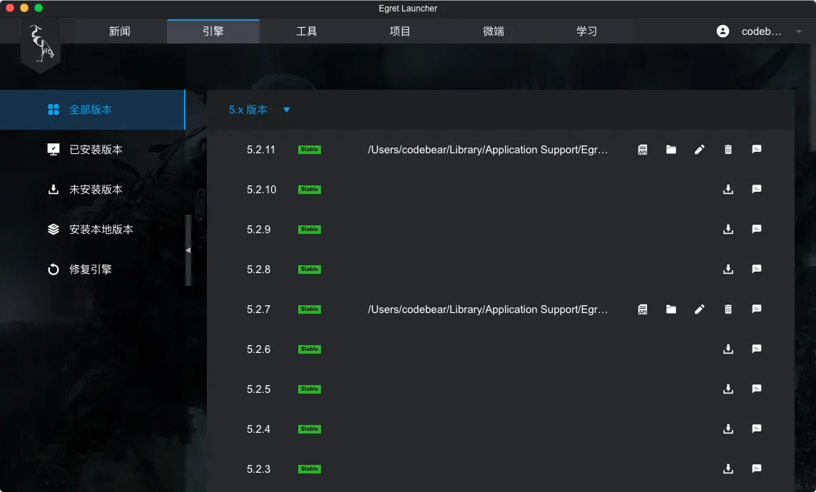The width and height of the screenshot is (816, 492).
Task: Open the codeb… account dropdown arrow
Action: (x=799, y=31)
